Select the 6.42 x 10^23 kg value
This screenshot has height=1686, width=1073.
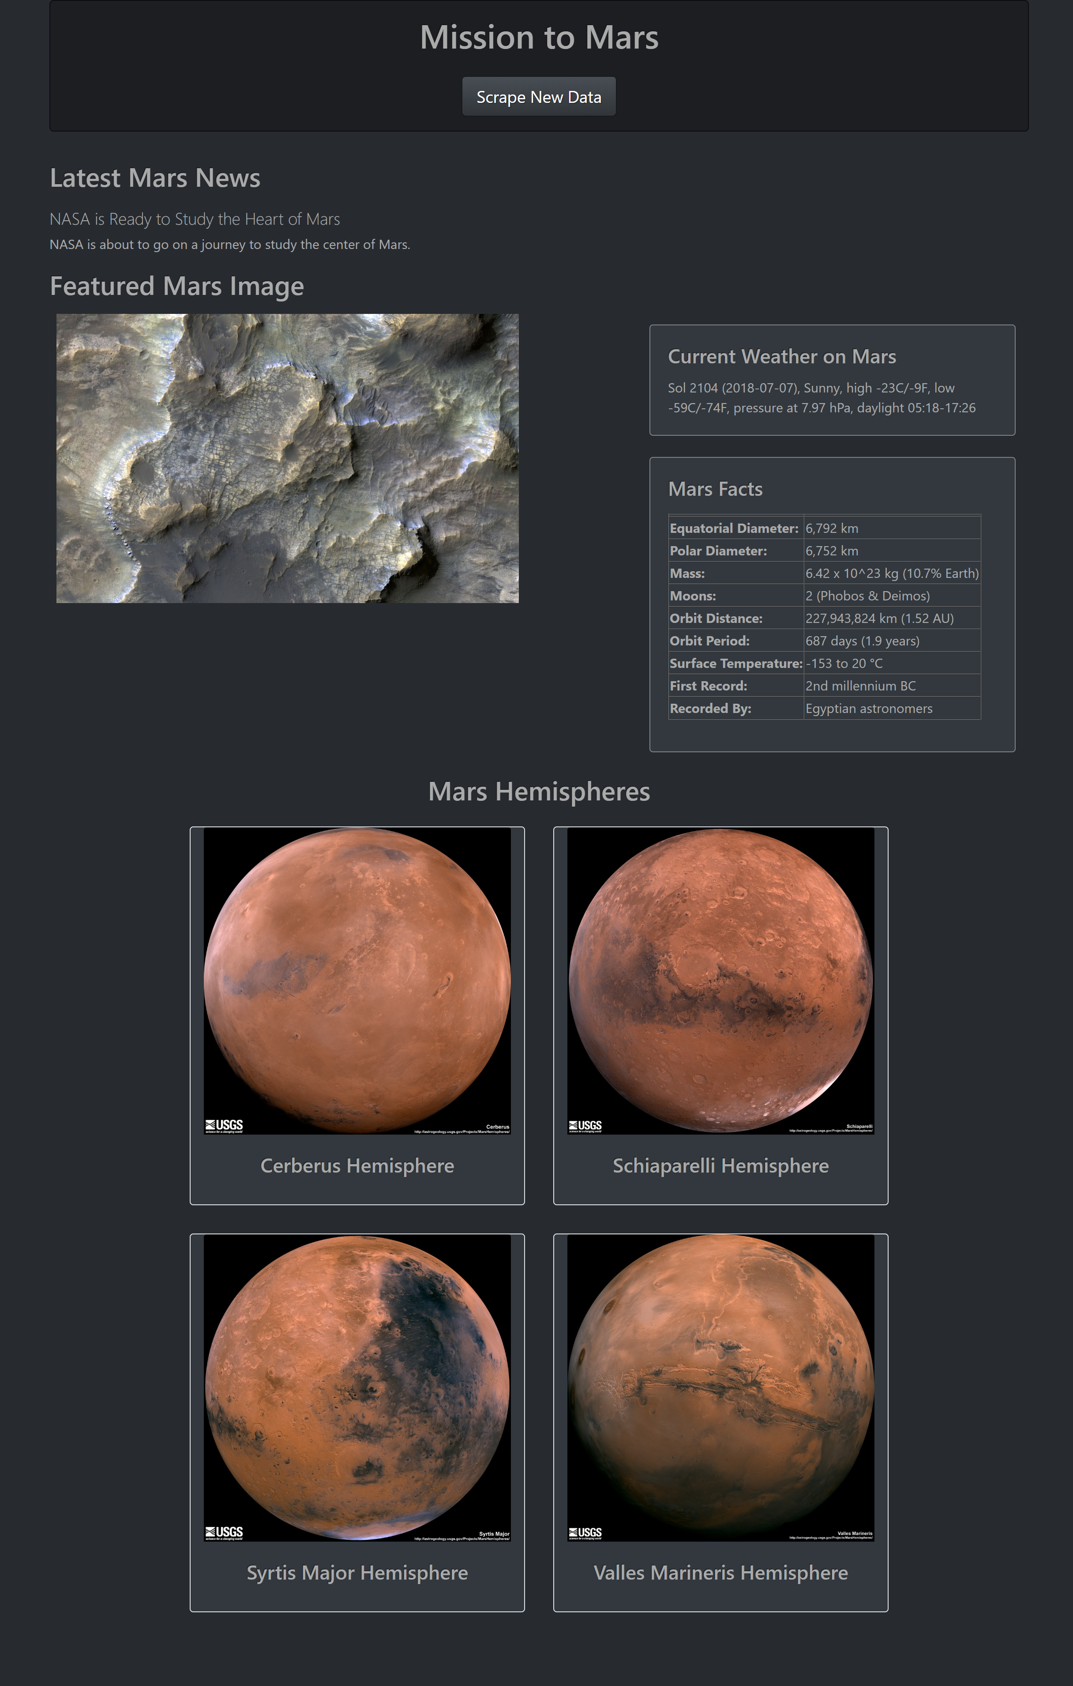[892, 573]
